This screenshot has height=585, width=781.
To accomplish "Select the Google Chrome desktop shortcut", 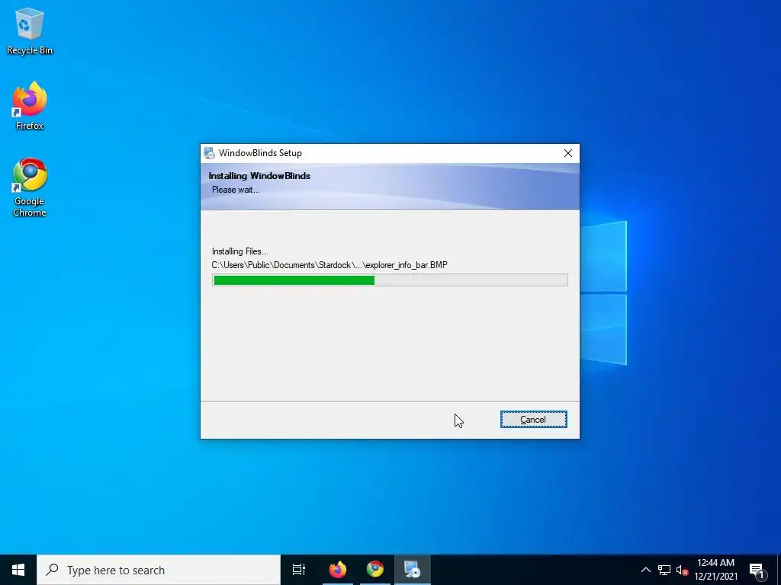I will (x=30, y=188).
